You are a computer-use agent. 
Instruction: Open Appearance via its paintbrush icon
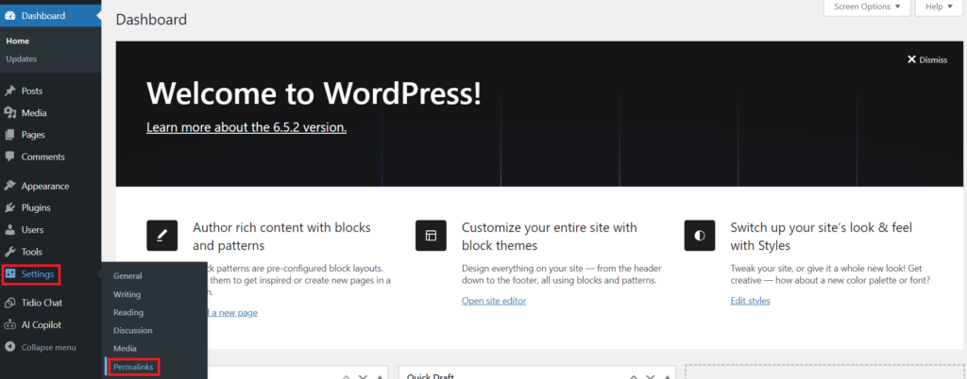pyautogui.click(x=9, y=186)
